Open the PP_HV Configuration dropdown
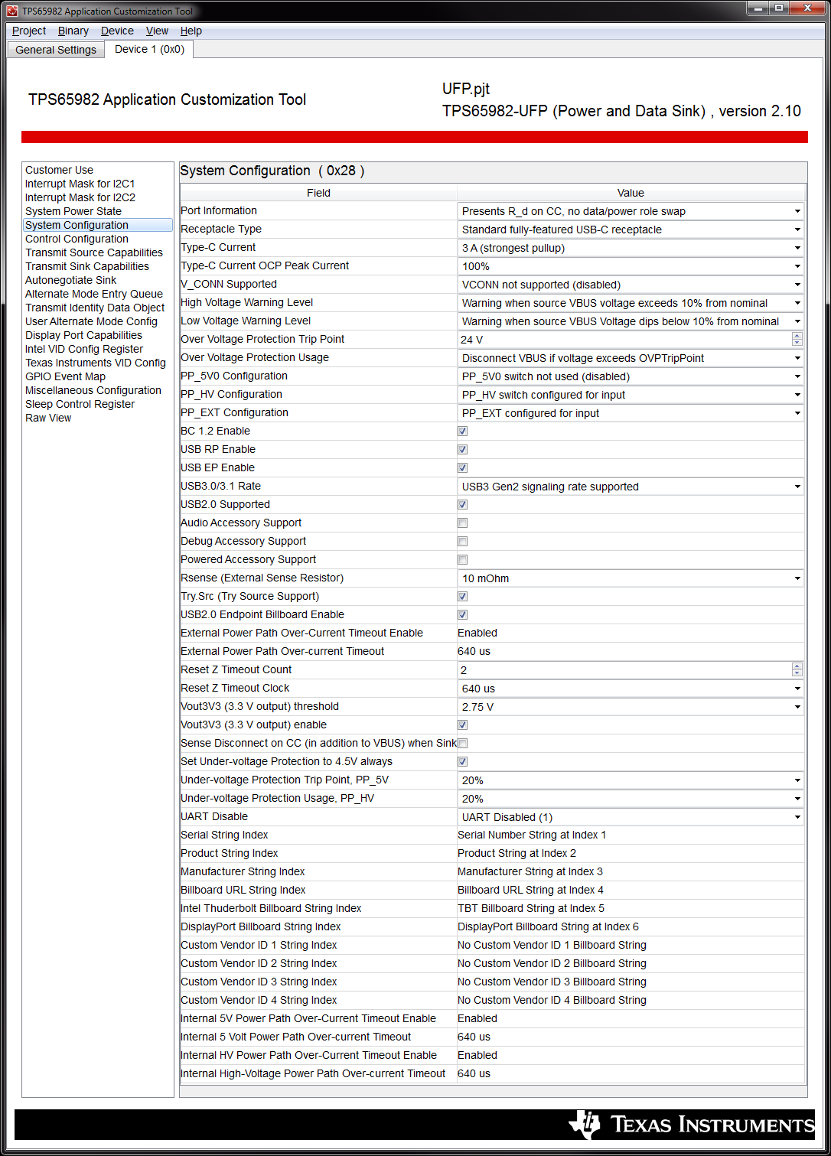This screenshot has height=1156, width=831. click(631, 395)
